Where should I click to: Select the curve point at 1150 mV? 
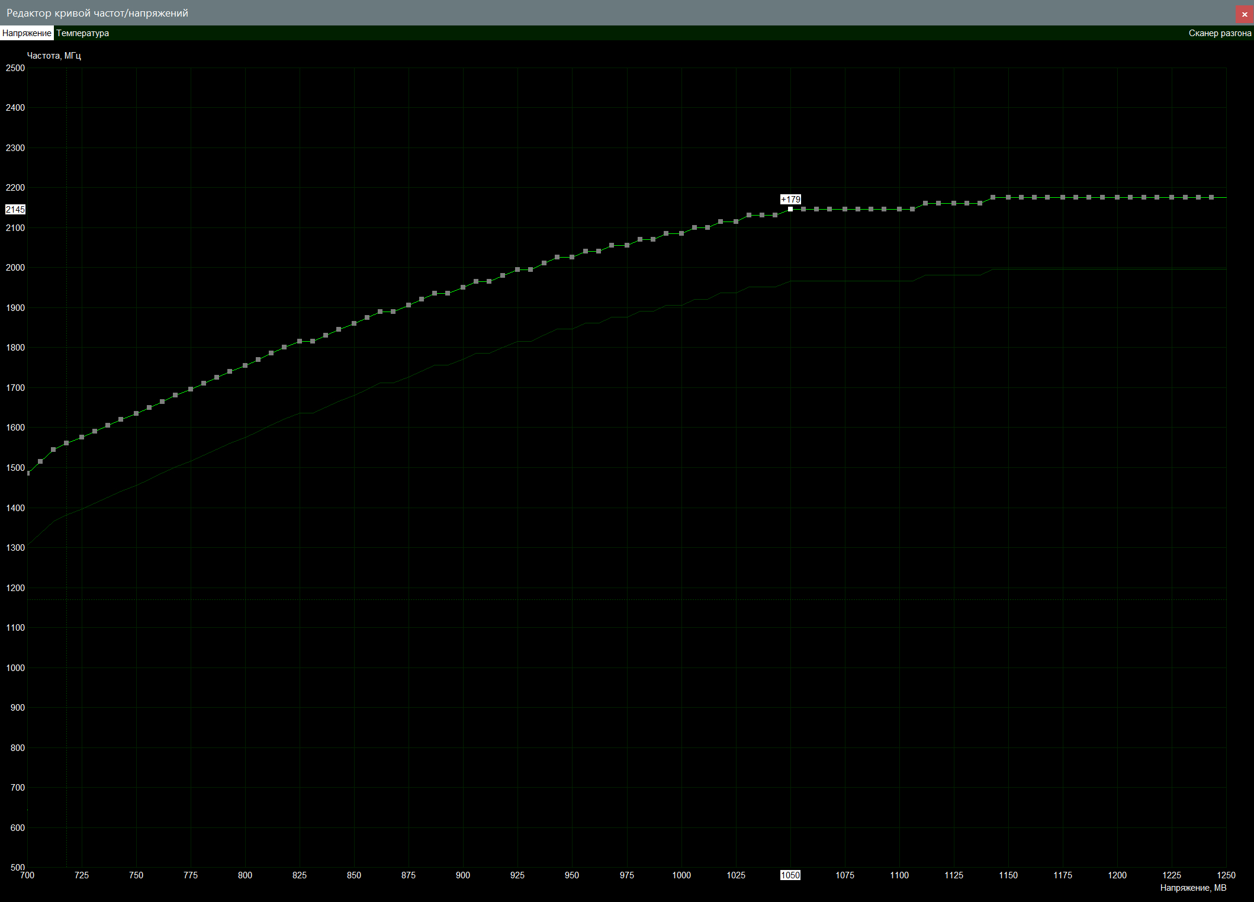(x=1008, y=197)
